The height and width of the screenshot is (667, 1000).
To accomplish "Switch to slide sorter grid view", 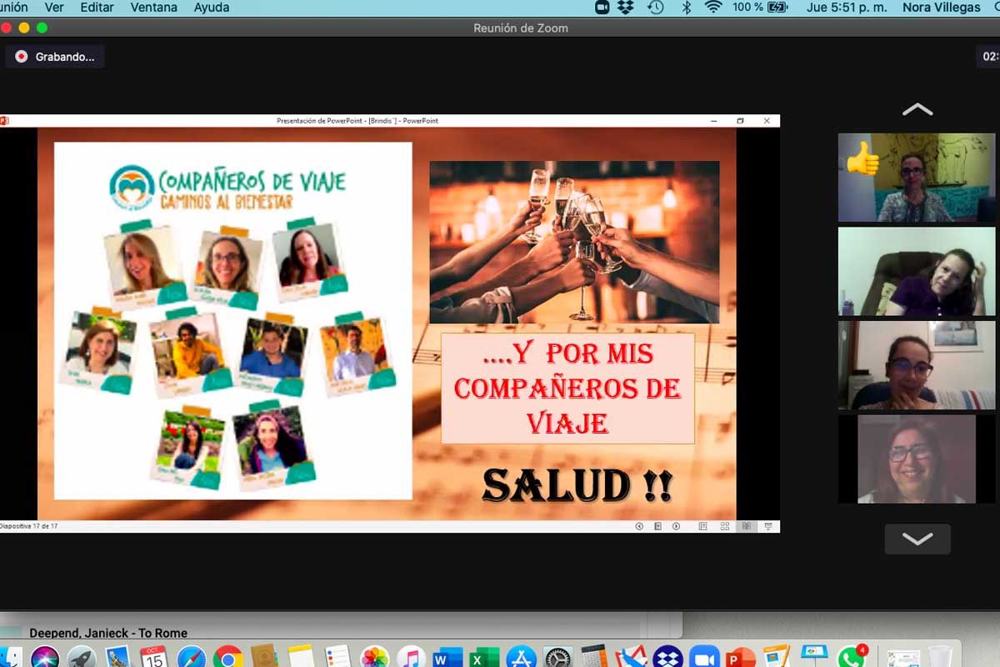I will 724,526.
